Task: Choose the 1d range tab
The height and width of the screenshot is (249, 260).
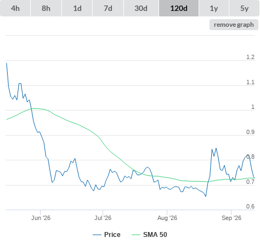Action: tap(77, 8)
